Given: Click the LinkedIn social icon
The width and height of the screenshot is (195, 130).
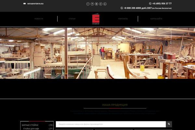Looking at the screenshot, I should (105, 4).
